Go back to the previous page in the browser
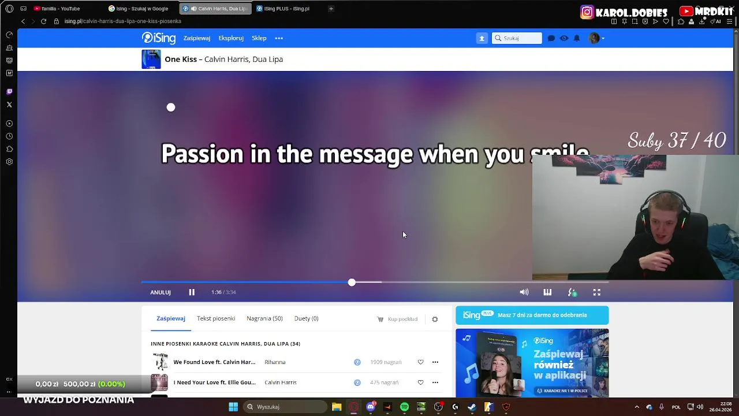This screenshot has height=416, width=739. [x=23, y=21]
